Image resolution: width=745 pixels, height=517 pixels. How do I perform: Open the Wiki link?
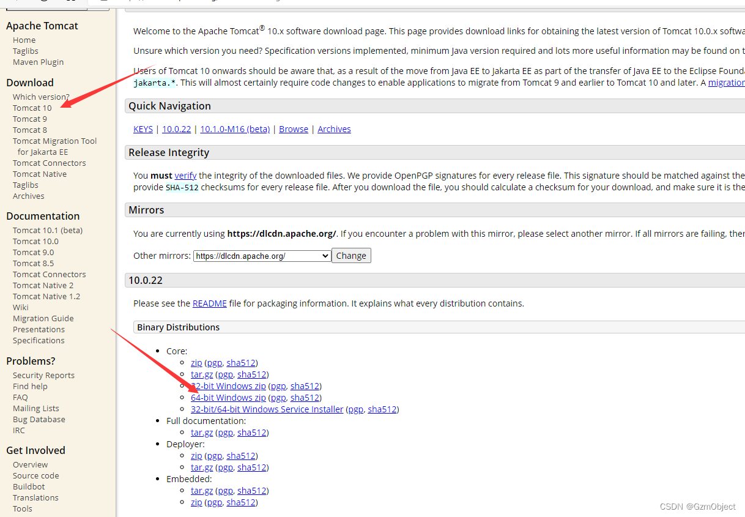pos(21,307)
